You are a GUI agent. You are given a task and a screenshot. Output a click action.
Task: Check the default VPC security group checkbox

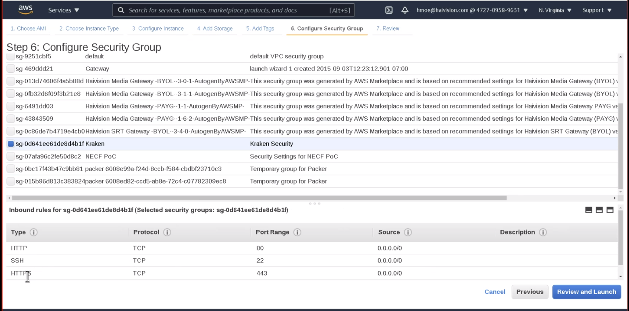pyautogui.click(x=11, y=56)
